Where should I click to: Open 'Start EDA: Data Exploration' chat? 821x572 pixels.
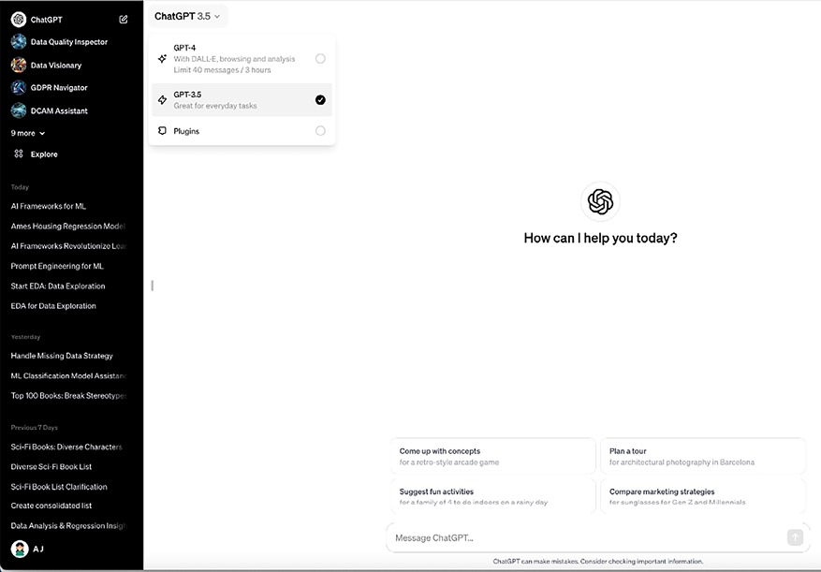pos(58,286)
